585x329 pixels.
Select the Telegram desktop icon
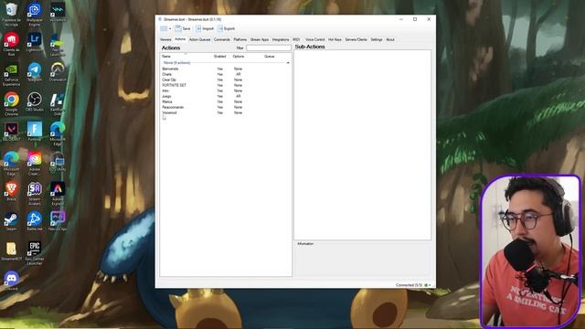coord(35,72)
